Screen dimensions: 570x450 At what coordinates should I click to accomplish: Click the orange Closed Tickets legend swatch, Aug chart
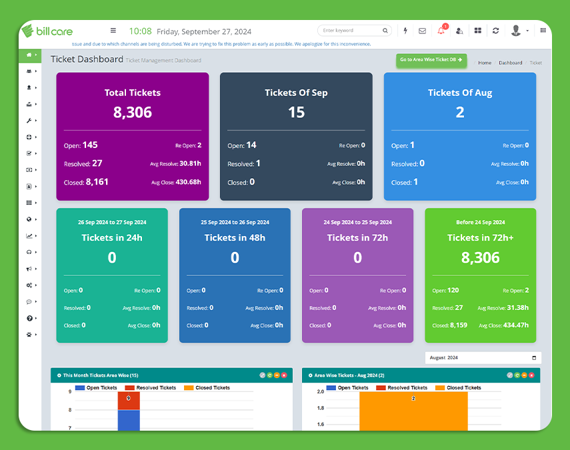click(441, 387)
